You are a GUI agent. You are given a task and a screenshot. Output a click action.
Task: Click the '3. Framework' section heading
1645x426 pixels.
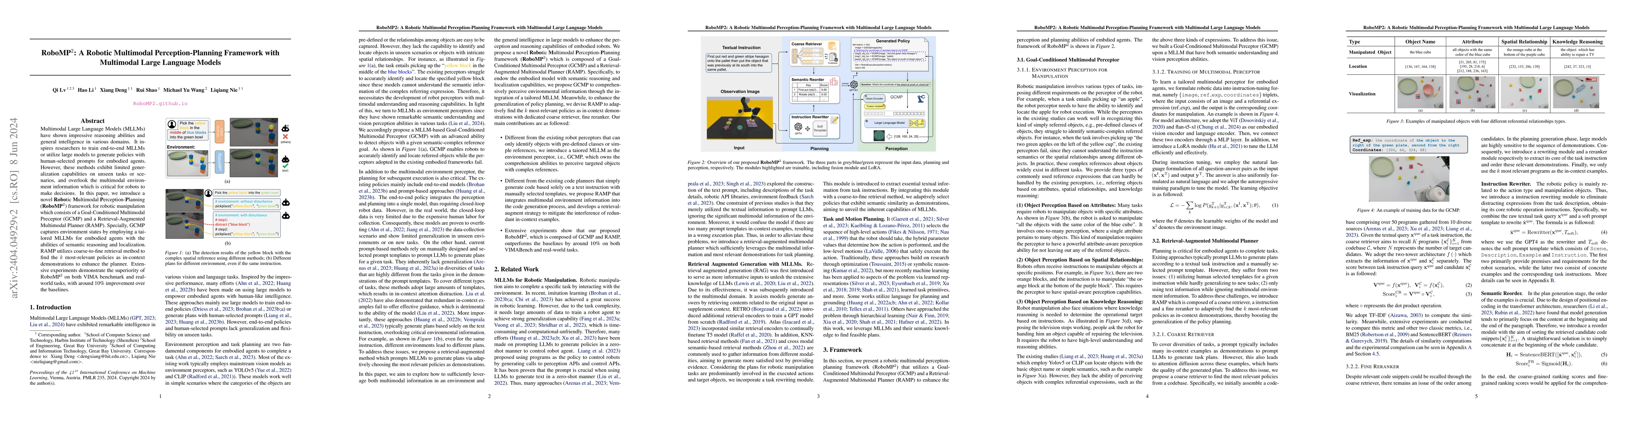[x=842, y=349]
